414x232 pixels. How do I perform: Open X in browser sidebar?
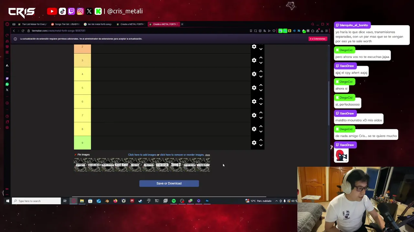tap(7, 90)
